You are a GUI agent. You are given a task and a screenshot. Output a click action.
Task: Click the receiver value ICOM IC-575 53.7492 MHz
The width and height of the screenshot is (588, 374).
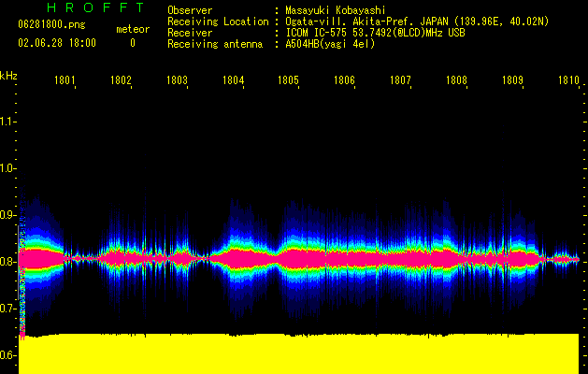coord(375,33)
